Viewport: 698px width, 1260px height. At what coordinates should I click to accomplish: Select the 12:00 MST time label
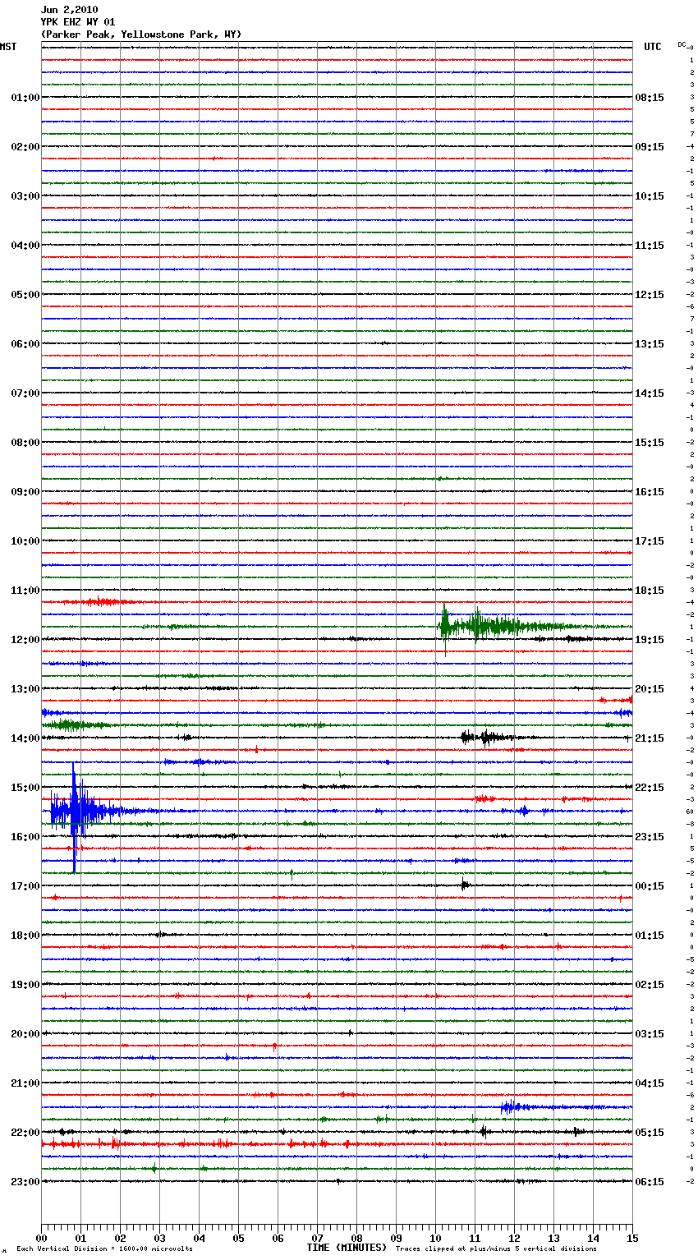25,640
